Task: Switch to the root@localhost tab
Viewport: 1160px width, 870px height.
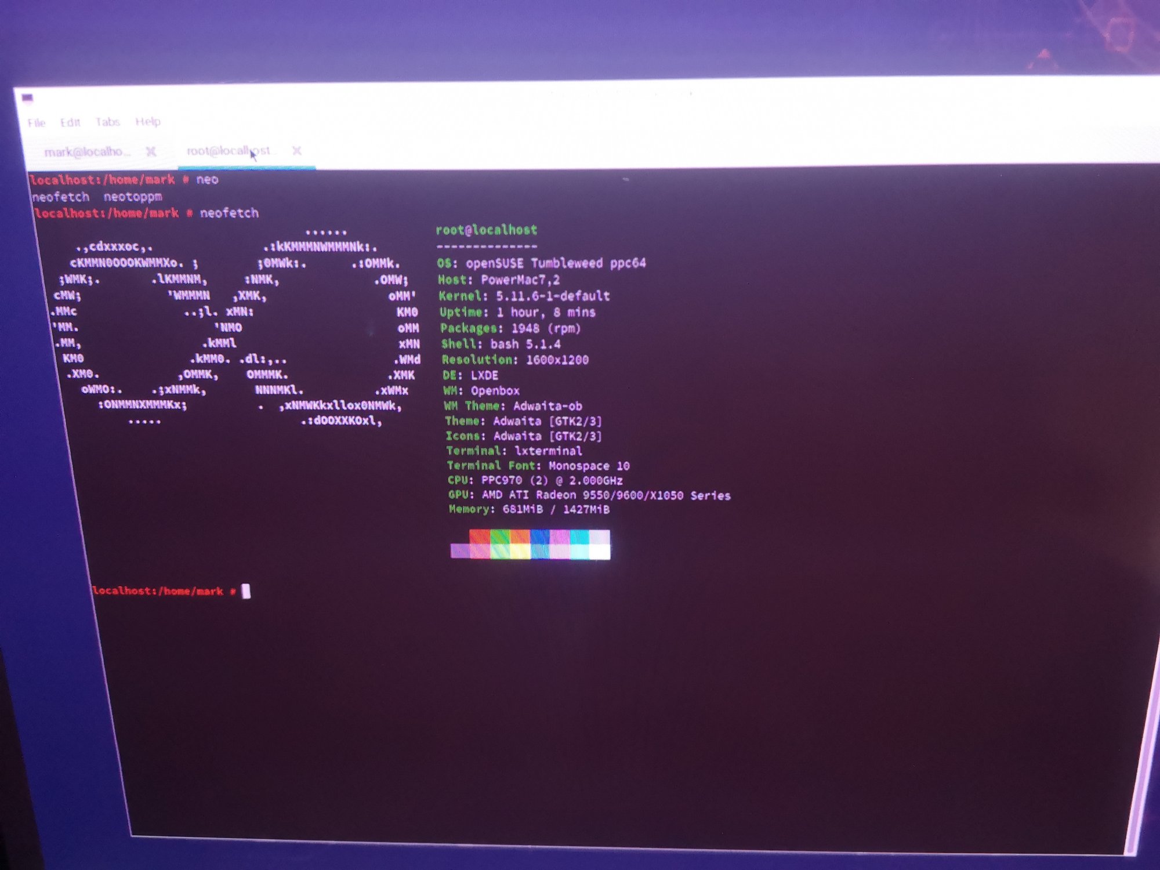Action: click(230, 151)
